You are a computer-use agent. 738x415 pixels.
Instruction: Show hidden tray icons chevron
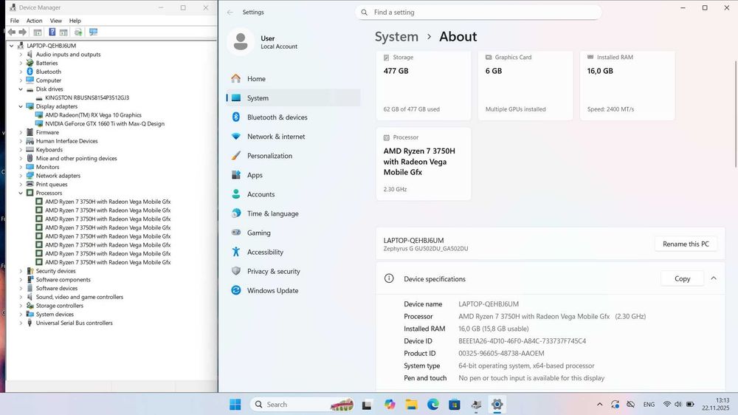click(599, 404)
